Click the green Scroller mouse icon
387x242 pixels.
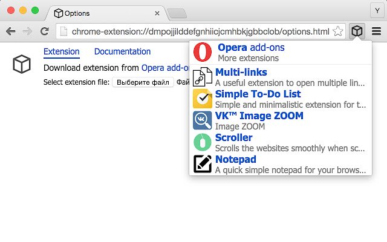(203, 142)
